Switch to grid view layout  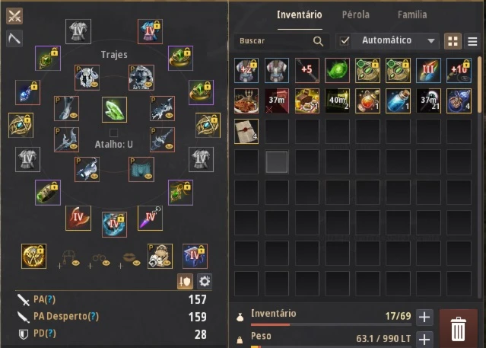[x=453, y=41]
